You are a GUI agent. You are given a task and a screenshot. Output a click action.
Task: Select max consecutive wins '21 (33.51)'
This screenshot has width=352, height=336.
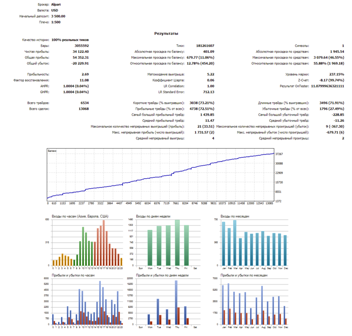point(206,126)
